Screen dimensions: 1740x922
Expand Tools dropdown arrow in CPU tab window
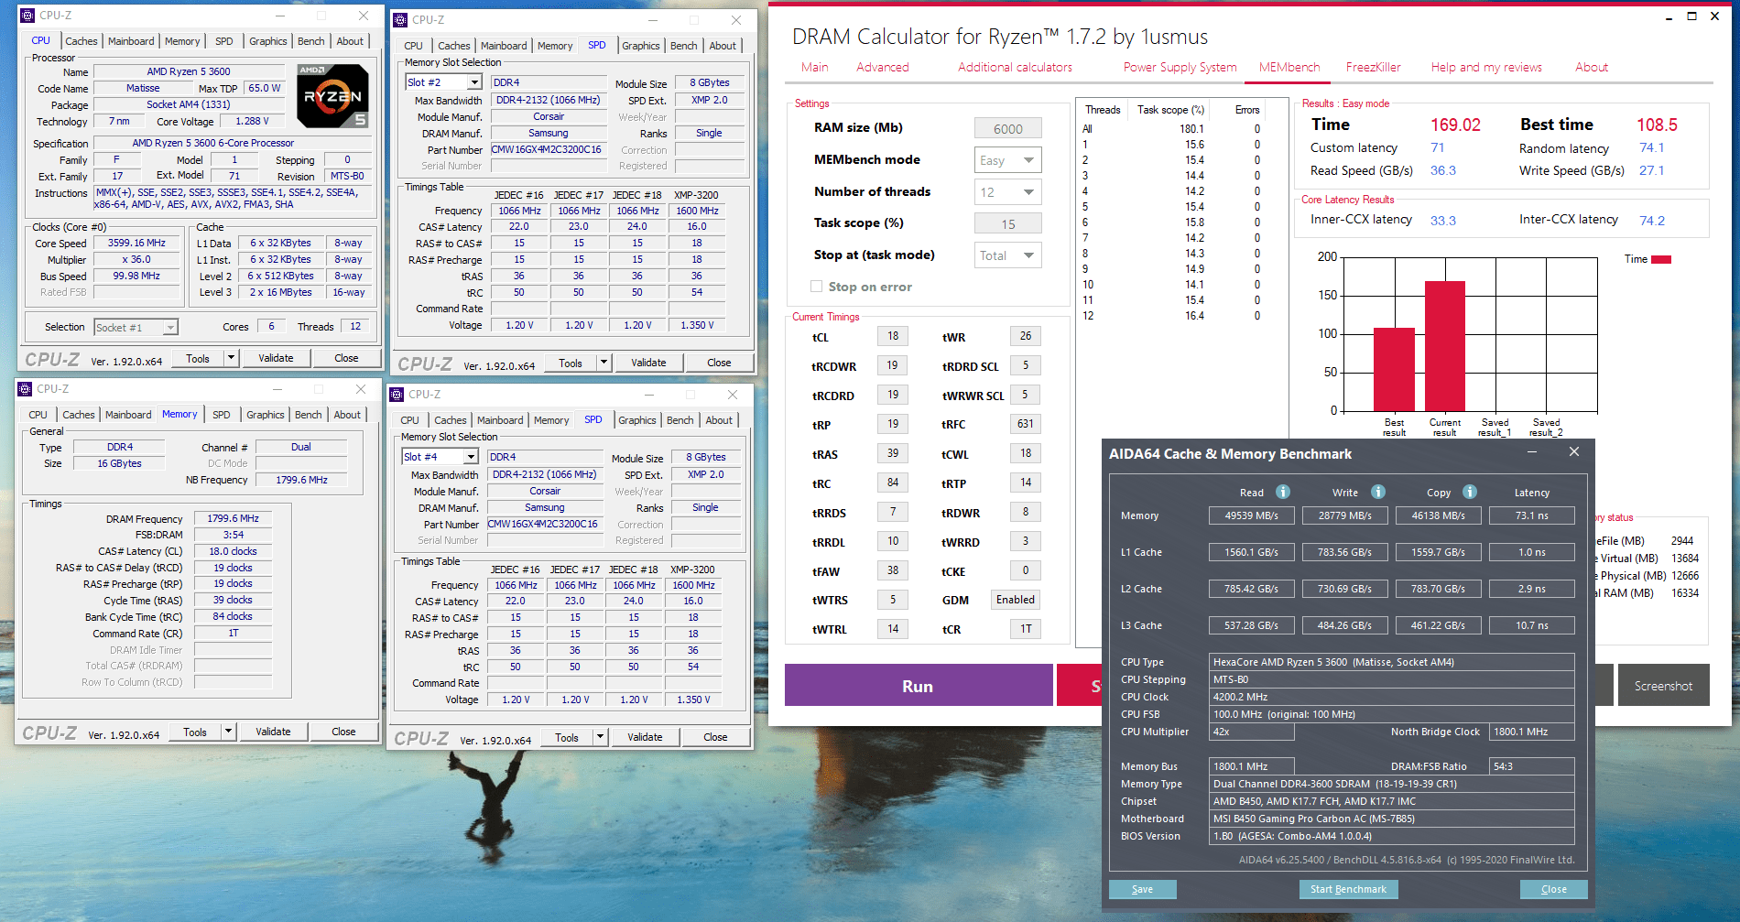tap(231, 358)
